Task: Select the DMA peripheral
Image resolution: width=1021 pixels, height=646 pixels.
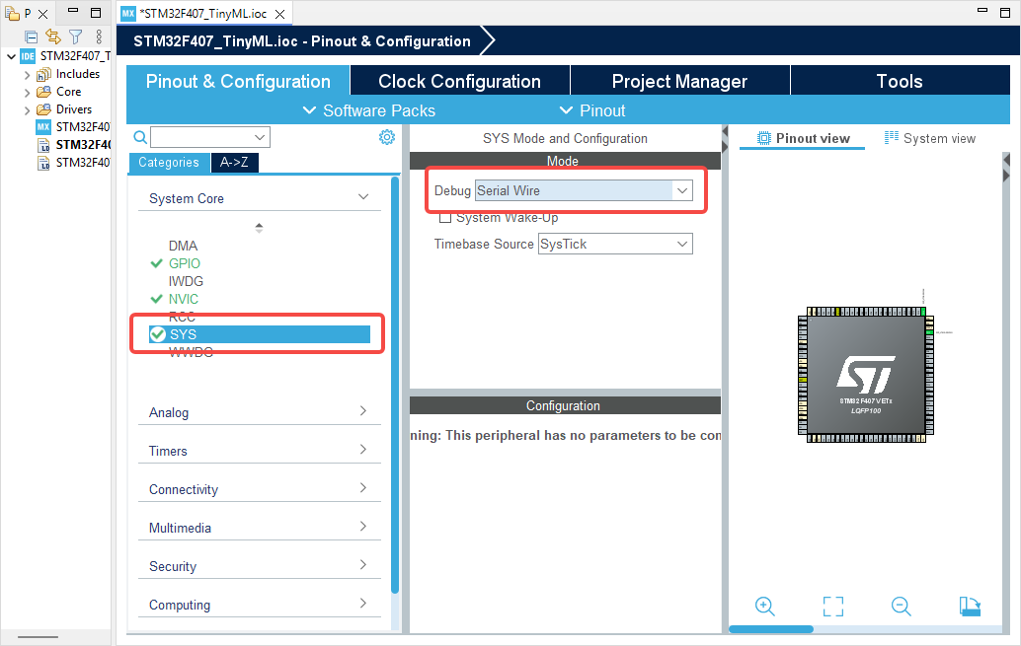Action: click(x=183, y=246)
